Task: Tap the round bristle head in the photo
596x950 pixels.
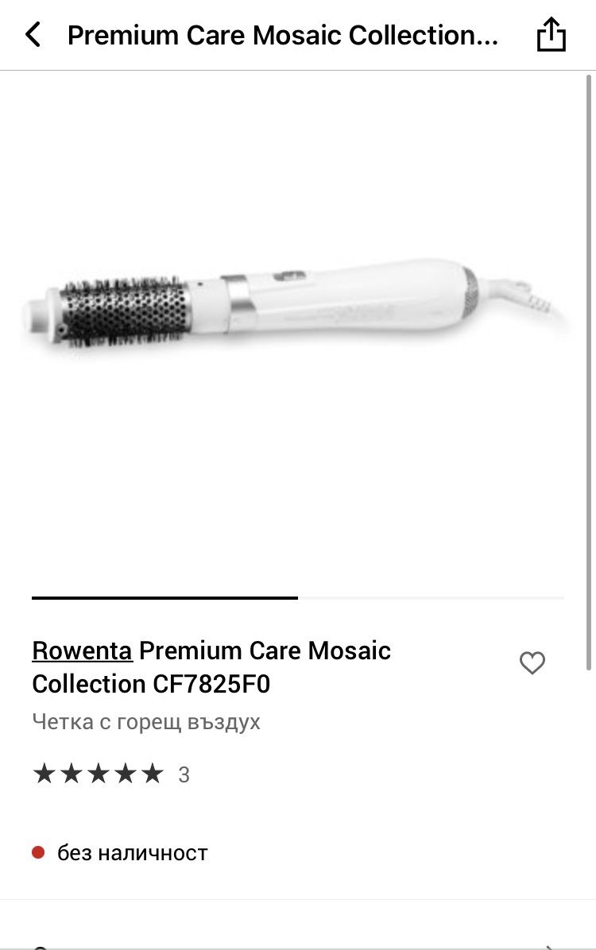Action: (124, 312)
